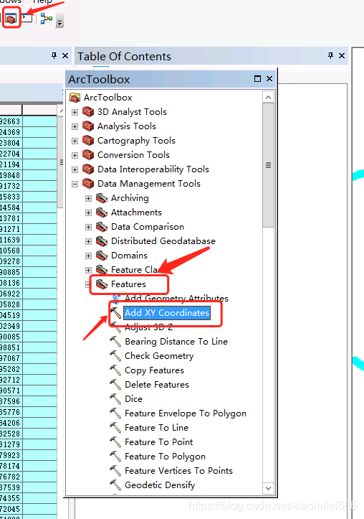The width and height of the screenshot is (364, 519).
Task: Open the Help menu
Action: tap(42, 1)
